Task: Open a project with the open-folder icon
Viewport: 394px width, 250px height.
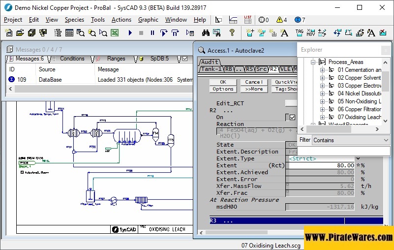Action: pos(20,32)
